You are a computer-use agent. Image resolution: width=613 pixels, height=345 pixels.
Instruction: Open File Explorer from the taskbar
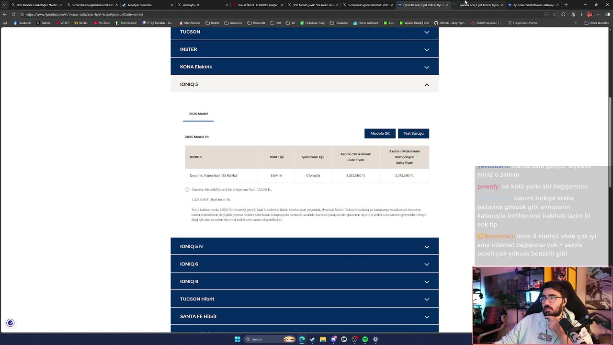(x=323, y=339)
